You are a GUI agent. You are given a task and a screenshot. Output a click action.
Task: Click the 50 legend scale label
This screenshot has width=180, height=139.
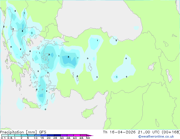(x=88, y=138)
